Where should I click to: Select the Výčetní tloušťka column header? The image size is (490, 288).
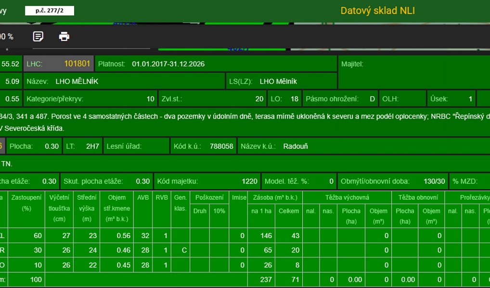(x=59, y=208)
